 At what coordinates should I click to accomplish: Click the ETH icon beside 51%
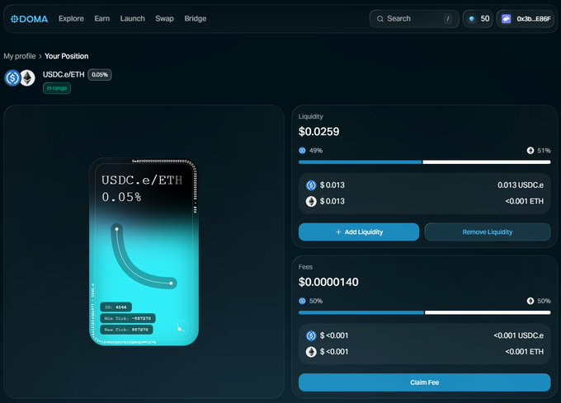530,151
